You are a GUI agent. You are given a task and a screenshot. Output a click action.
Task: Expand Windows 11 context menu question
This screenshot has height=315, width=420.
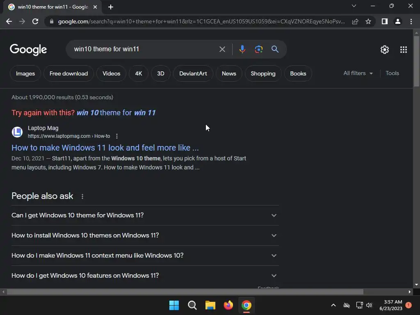(x=145, y=256)
